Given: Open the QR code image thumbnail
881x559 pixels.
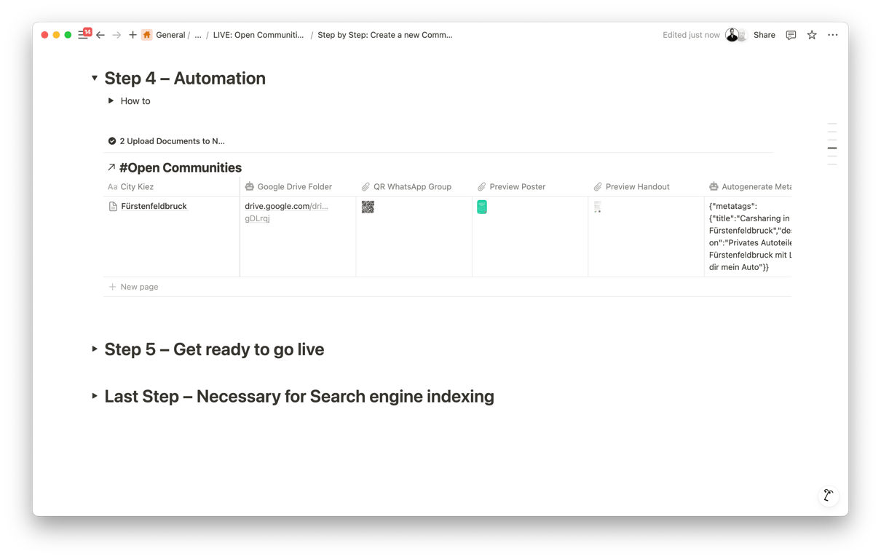Looking at the screenshot, I should (x=368, y=207).
